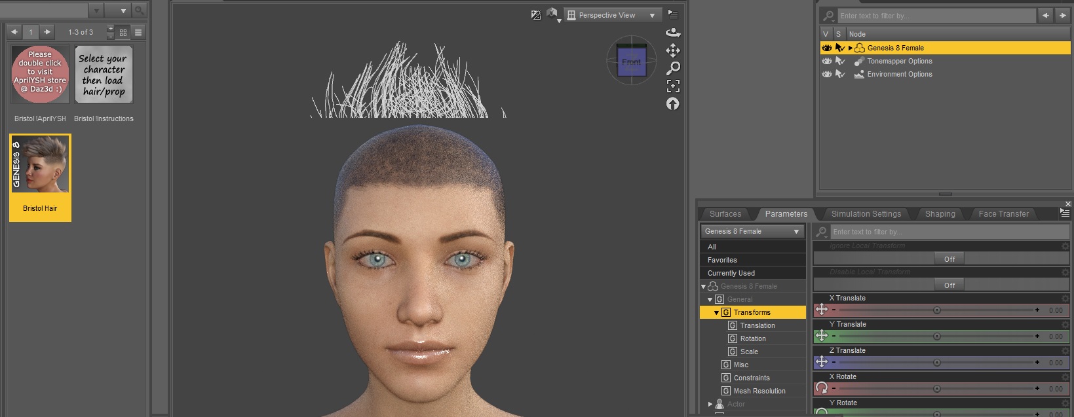
Task: Select Currently Used in parameters list
Action: (731, 273)
